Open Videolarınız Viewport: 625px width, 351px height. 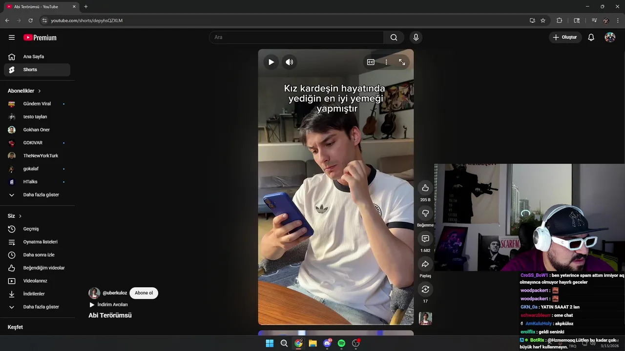[37, 281]
